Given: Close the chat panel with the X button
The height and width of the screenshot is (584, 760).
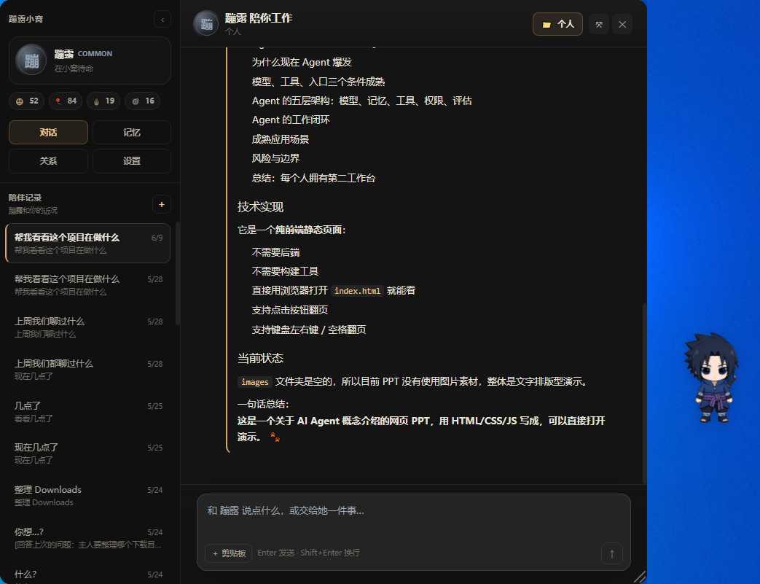Looking at the screenshot, I should [x=622, y=25].
